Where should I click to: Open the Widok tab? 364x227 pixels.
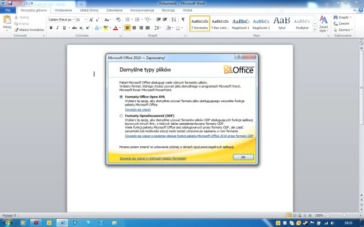188,10
